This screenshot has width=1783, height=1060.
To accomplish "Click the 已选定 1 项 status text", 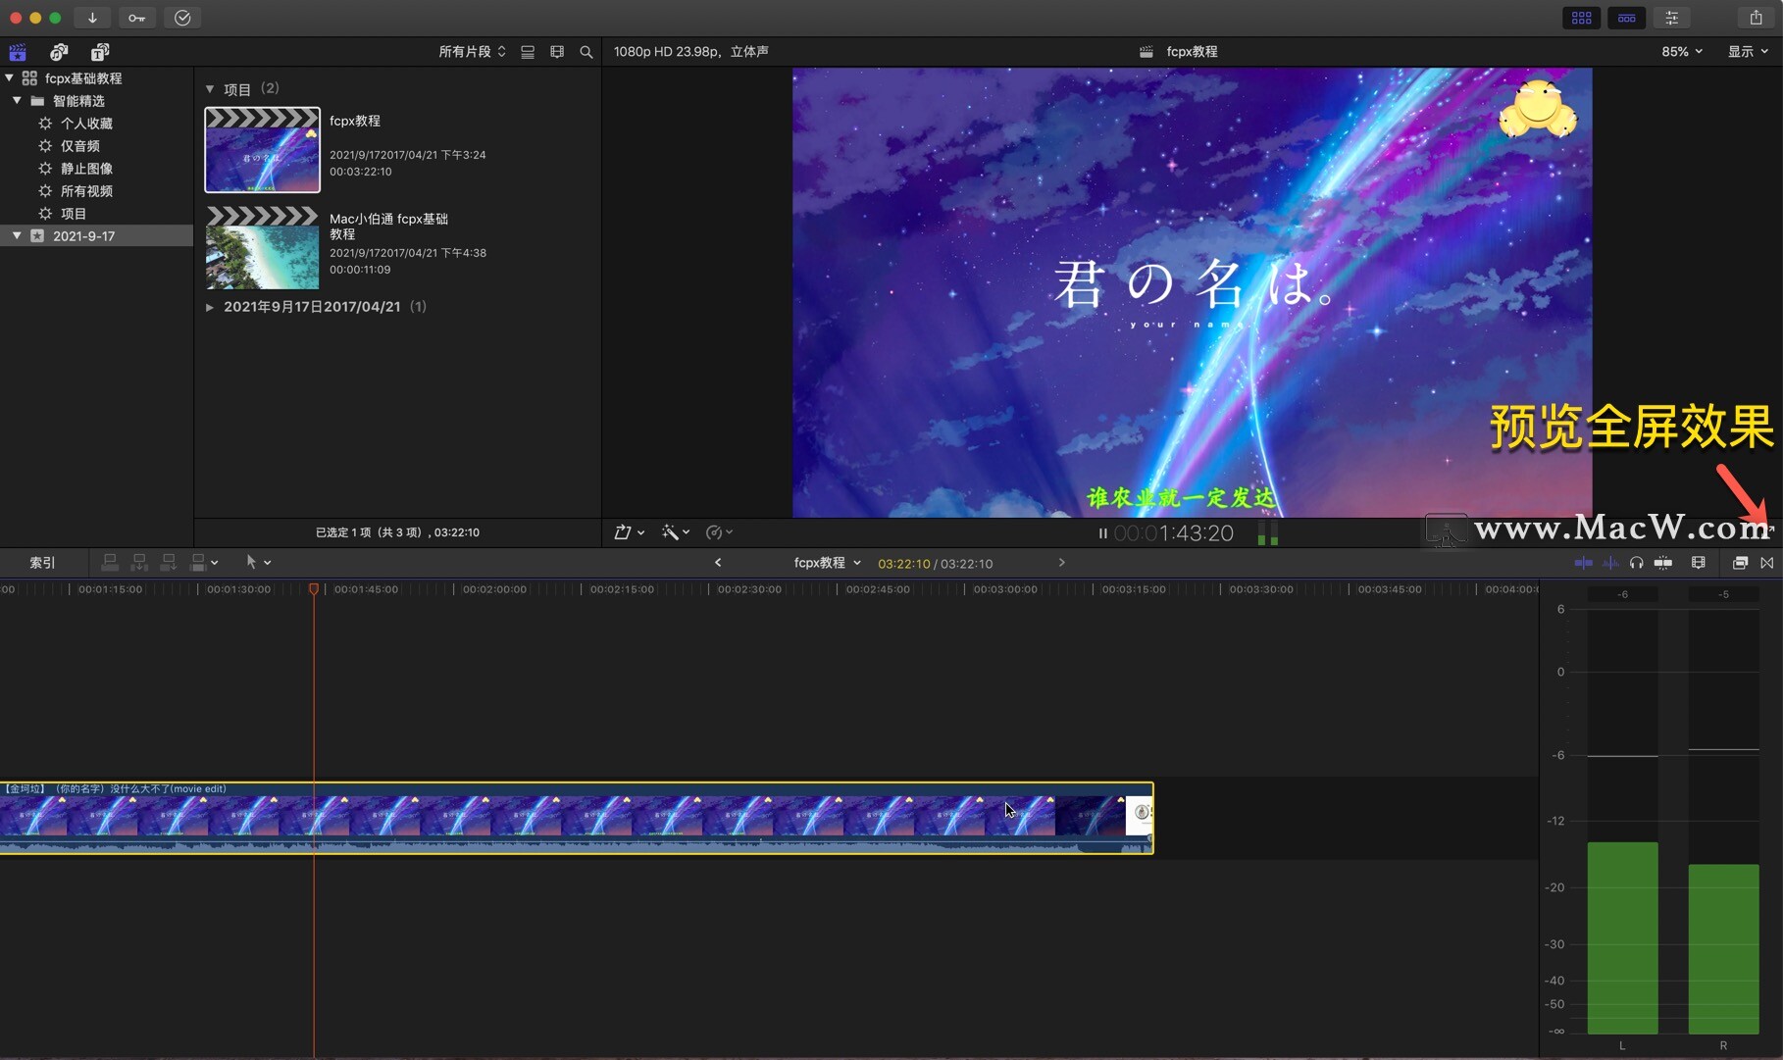I will (397, 532).
